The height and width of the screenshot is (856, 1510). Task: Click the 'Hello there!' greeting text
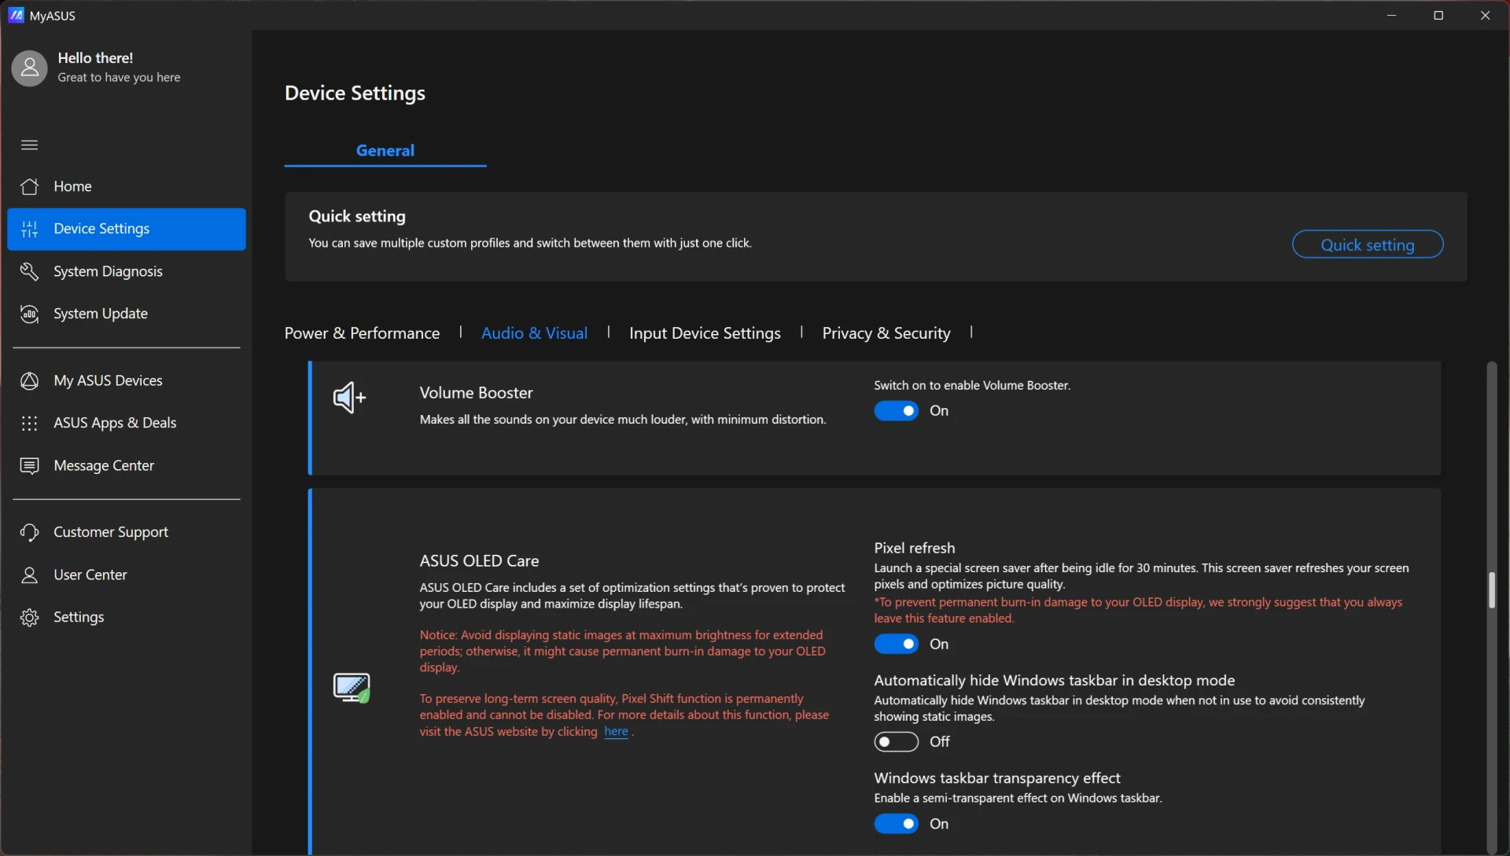coord(95,57)
